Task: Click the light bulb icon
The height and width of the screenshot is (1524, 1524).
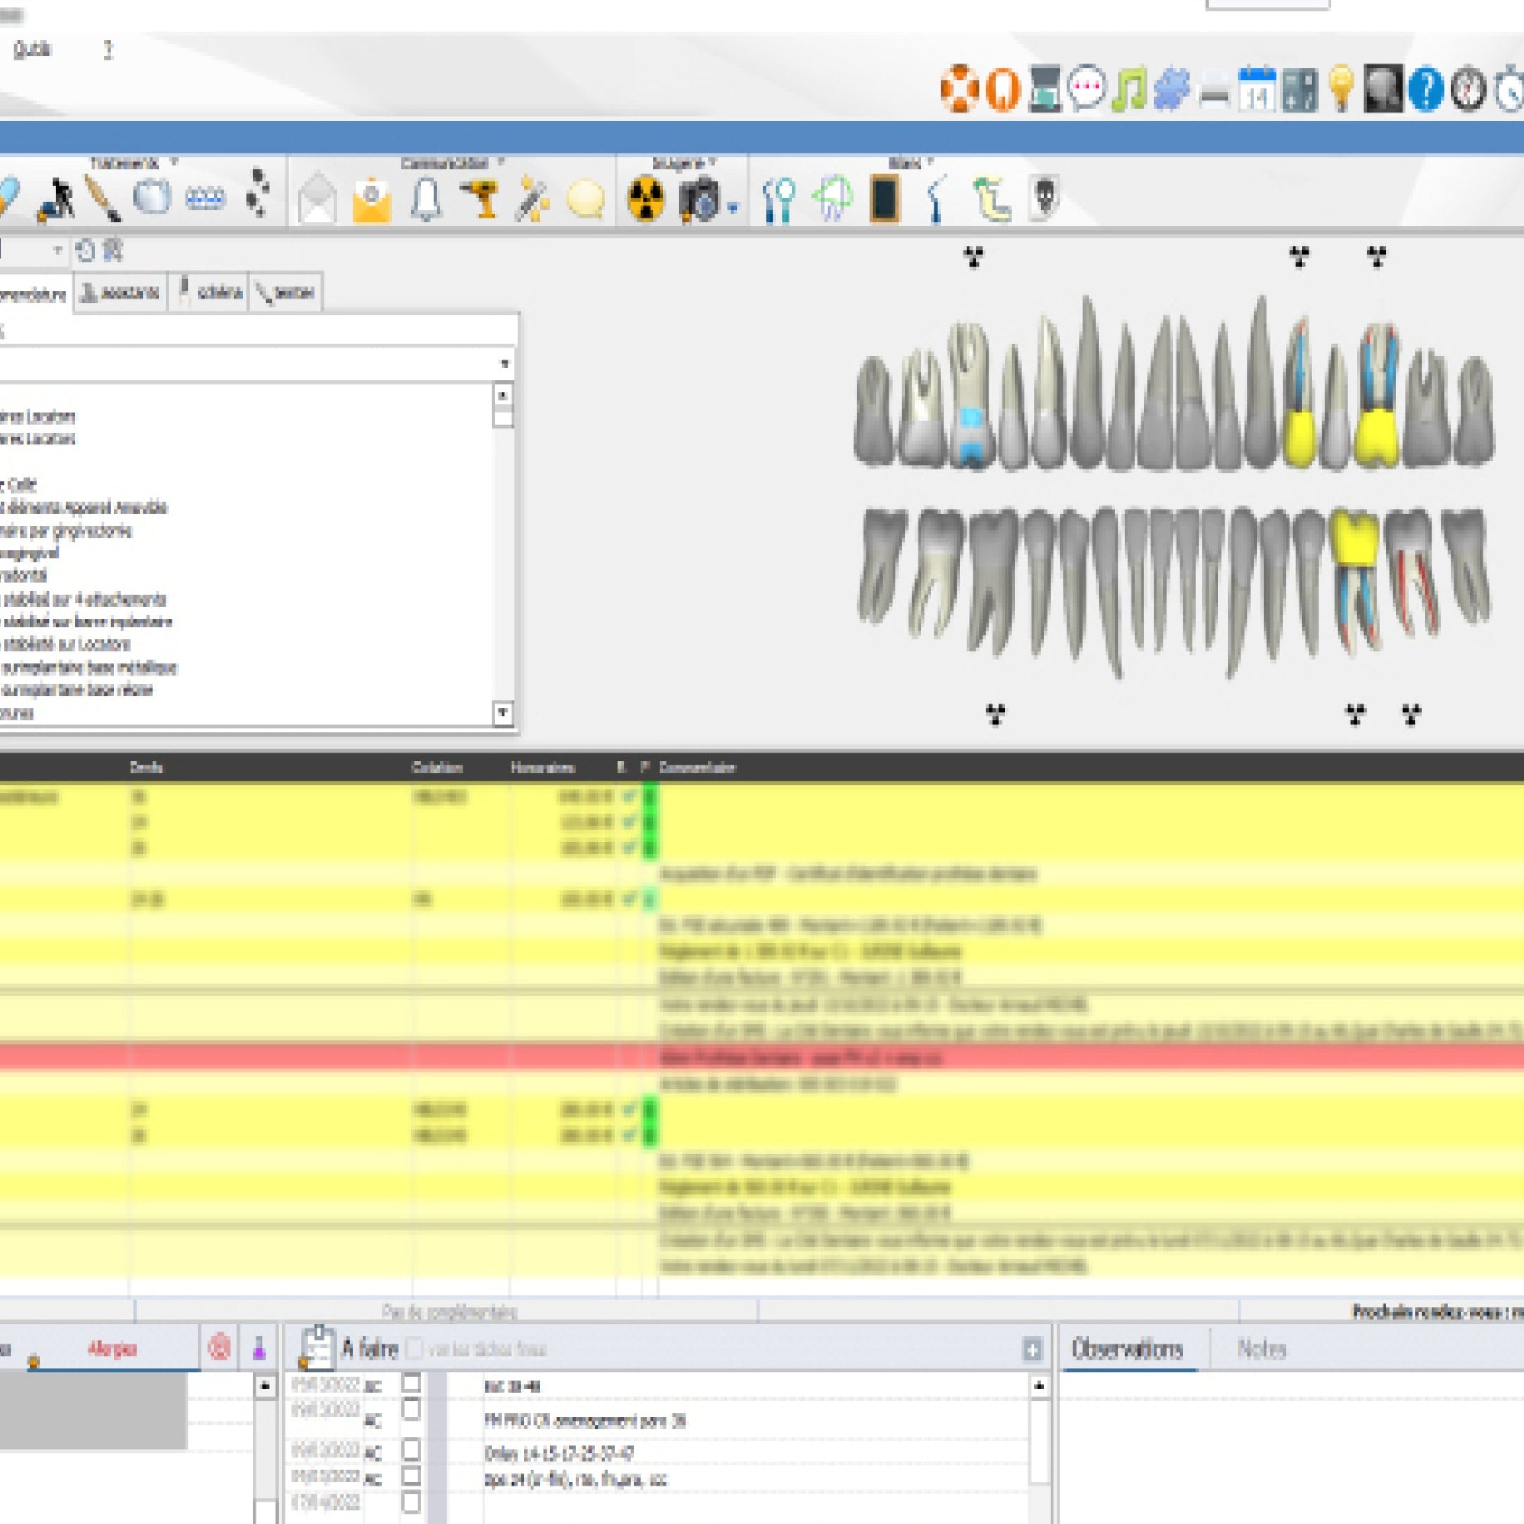Action: pyautogui.click(x=1341, y=89)
